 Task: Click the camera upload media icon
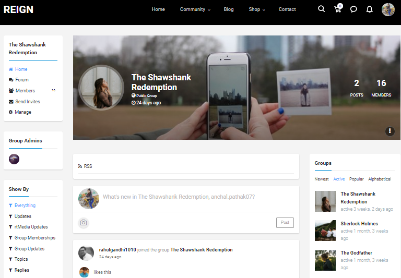click(x=84, y=223)
